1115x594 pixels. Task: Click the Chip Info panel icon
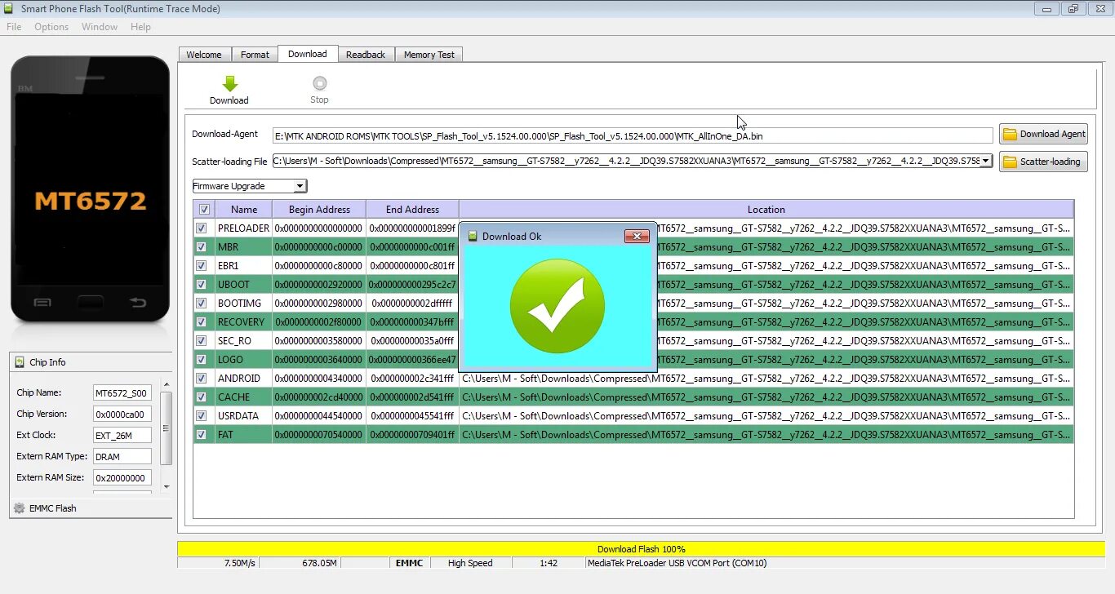tap(20, 362)
